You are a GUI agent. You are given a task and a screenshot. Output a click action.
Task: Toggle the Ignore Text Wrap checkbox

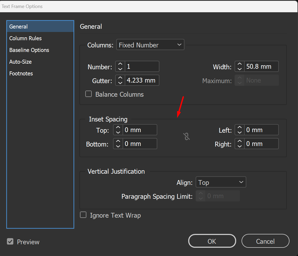[83, 215]
